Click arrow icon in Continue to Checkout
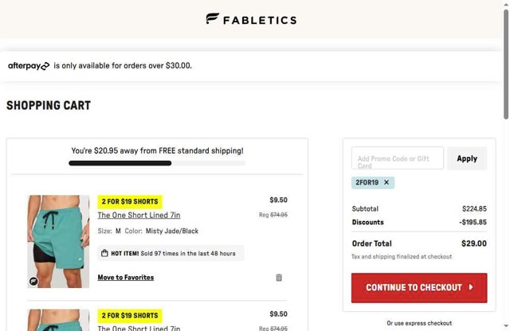Image resolution: width=510 pixels, height=331 pixels. [471, 287]
